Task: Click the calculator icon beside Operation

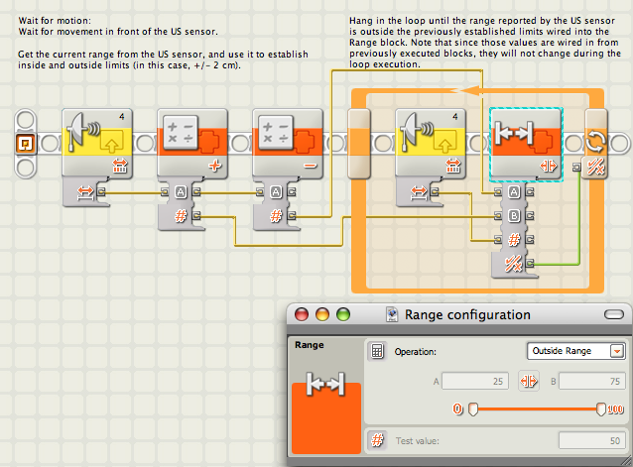Action: [377, 351]
